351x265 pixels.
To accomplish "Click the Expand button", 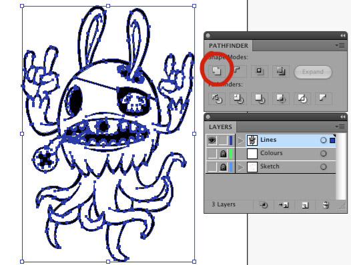I will 313,72.
